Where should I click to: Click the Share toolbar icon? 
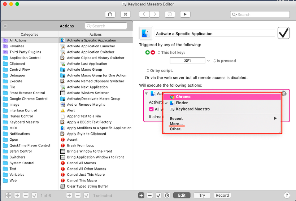pyautogui.click(x=110, y=14)
